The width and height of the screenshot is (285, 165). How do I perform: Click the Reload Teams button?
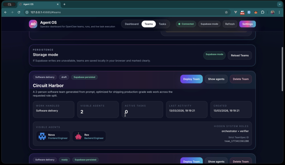240,55
